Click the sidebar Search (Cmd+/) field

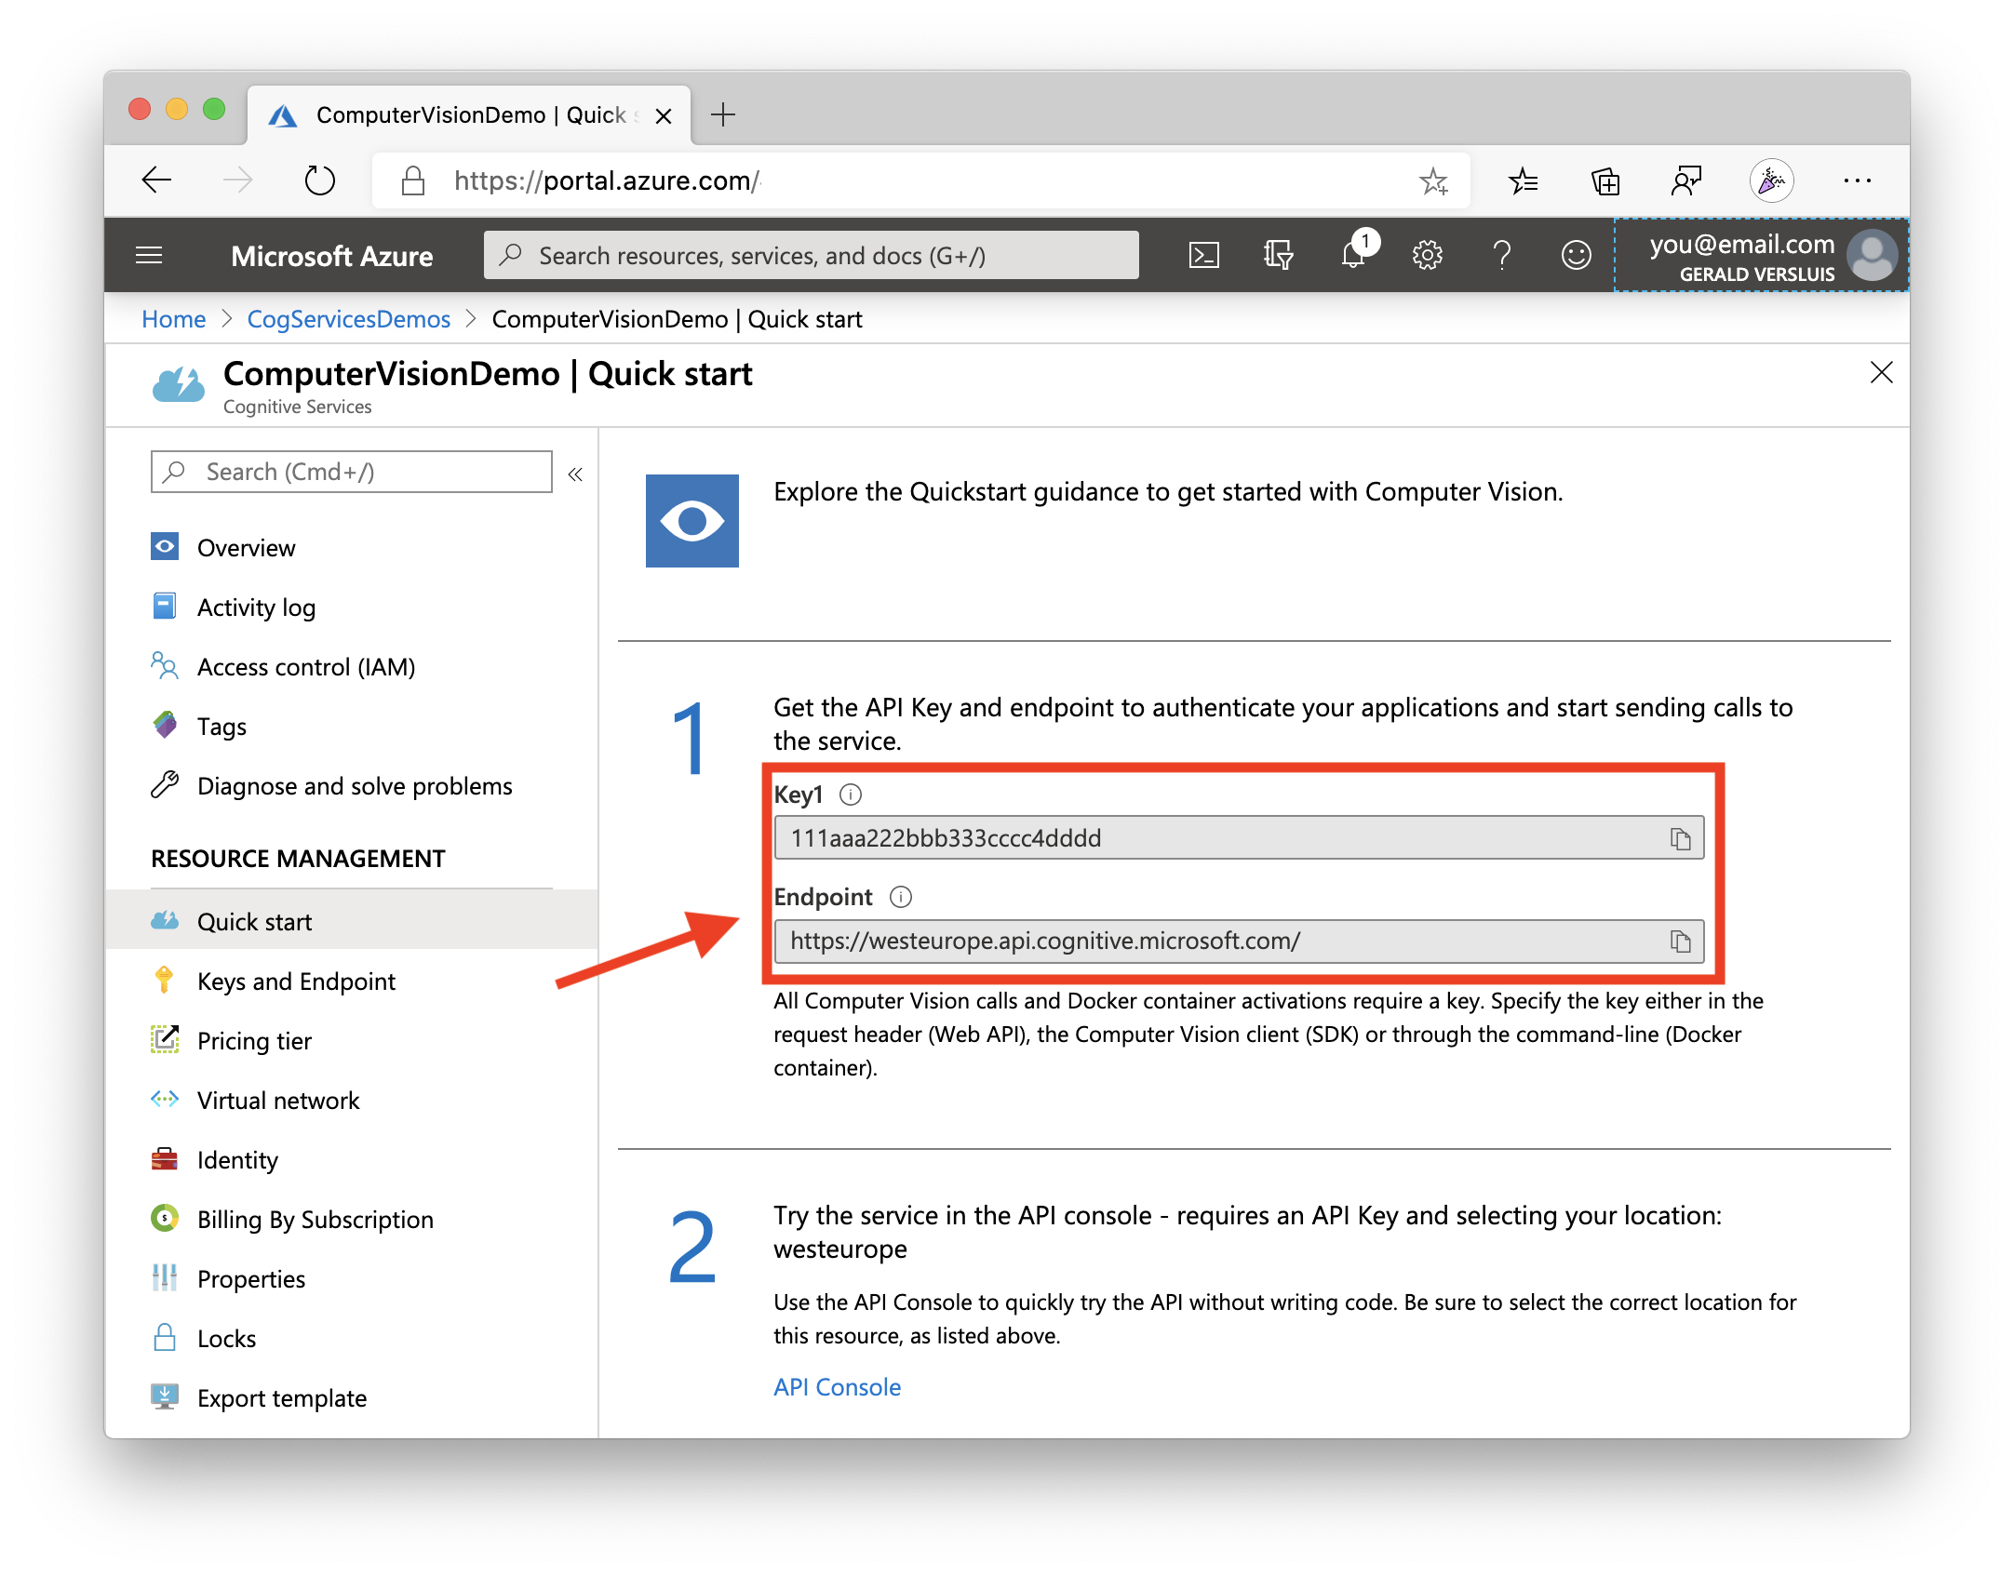352,472
